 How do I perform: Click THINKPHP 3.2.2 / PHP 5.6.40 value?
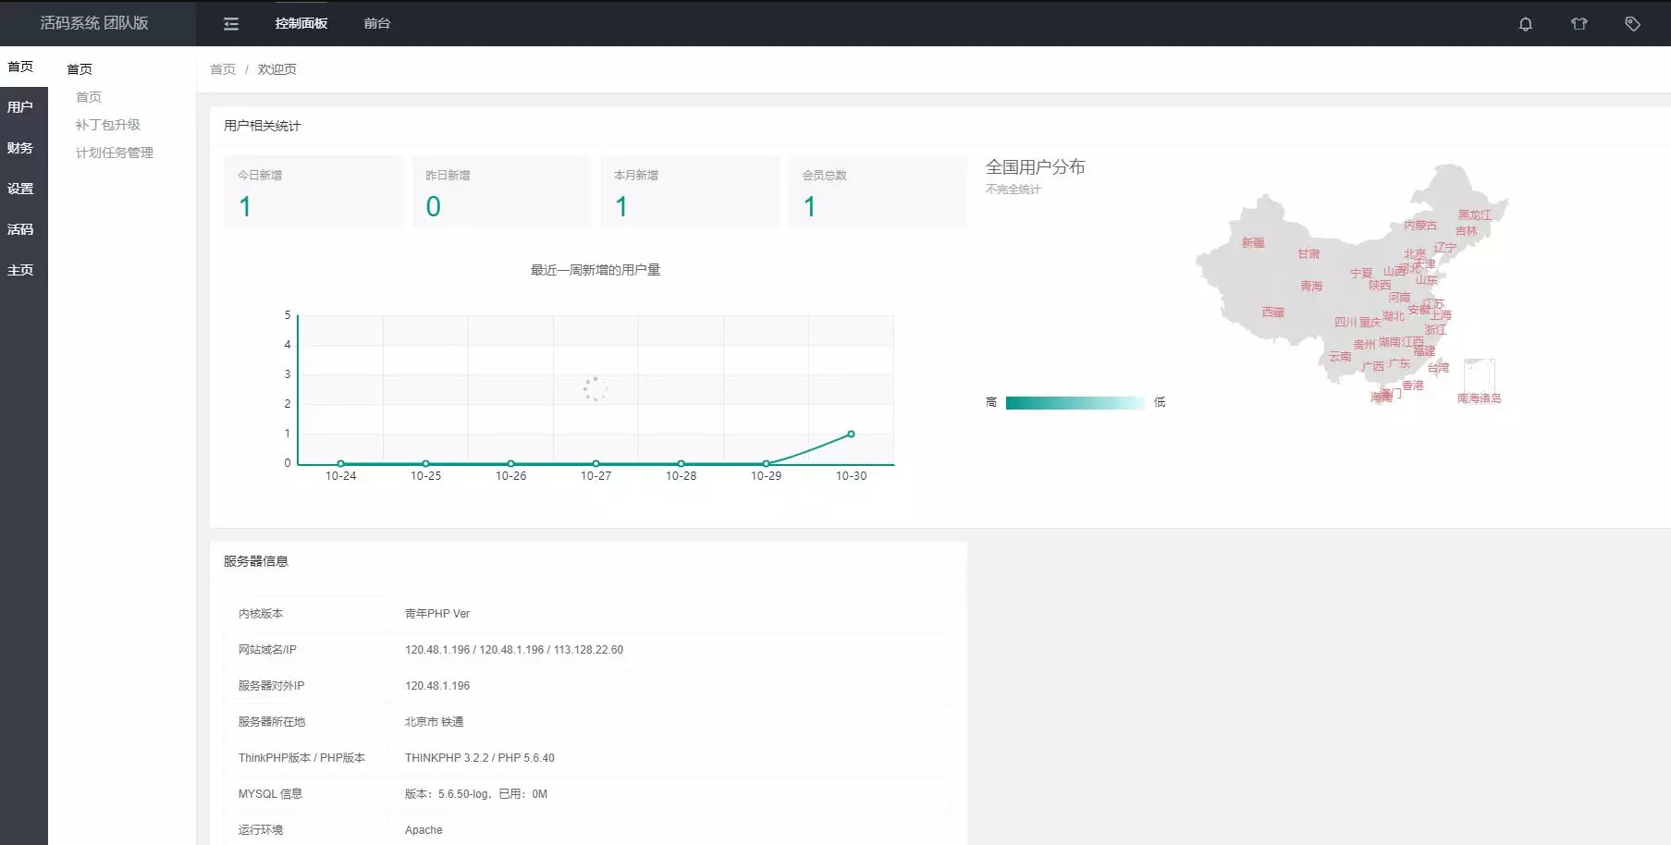[x=480, y=758]
